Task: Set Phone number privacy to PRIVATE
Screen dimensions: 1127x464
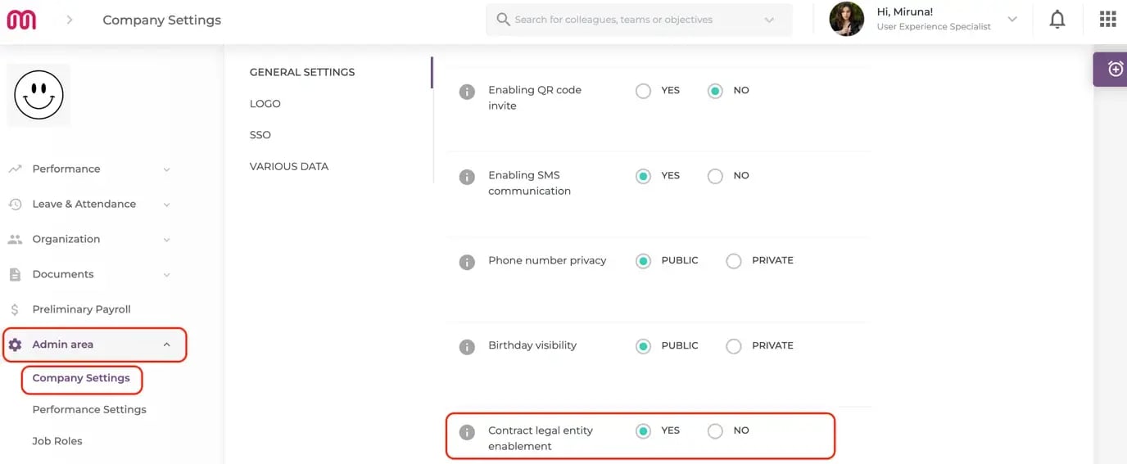Action: click(x=734, y=261)
